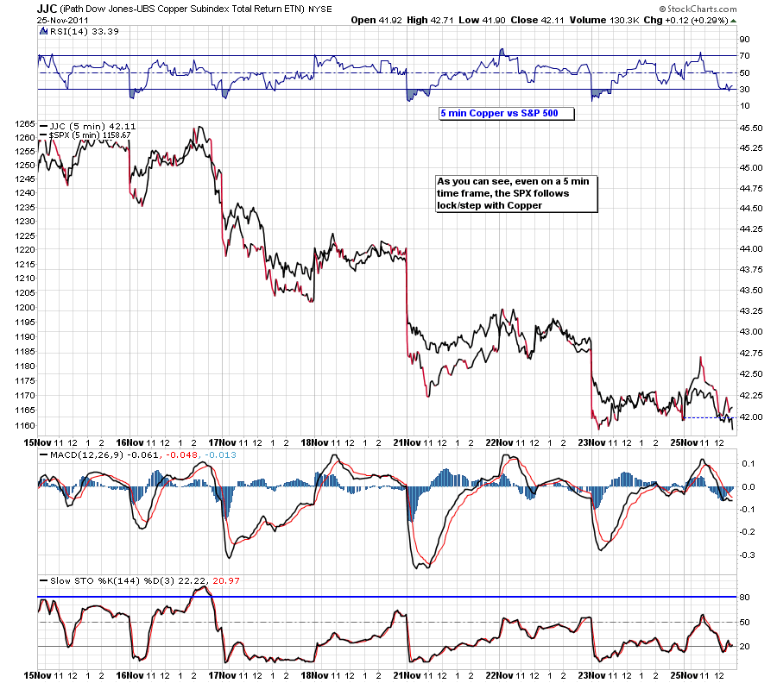
Task: Click the JJC ticker symbol in the title
Action: [x=47, y=9]
